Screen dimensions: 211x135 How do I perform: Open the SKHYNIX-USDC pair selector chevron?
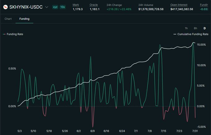[47, 7]
